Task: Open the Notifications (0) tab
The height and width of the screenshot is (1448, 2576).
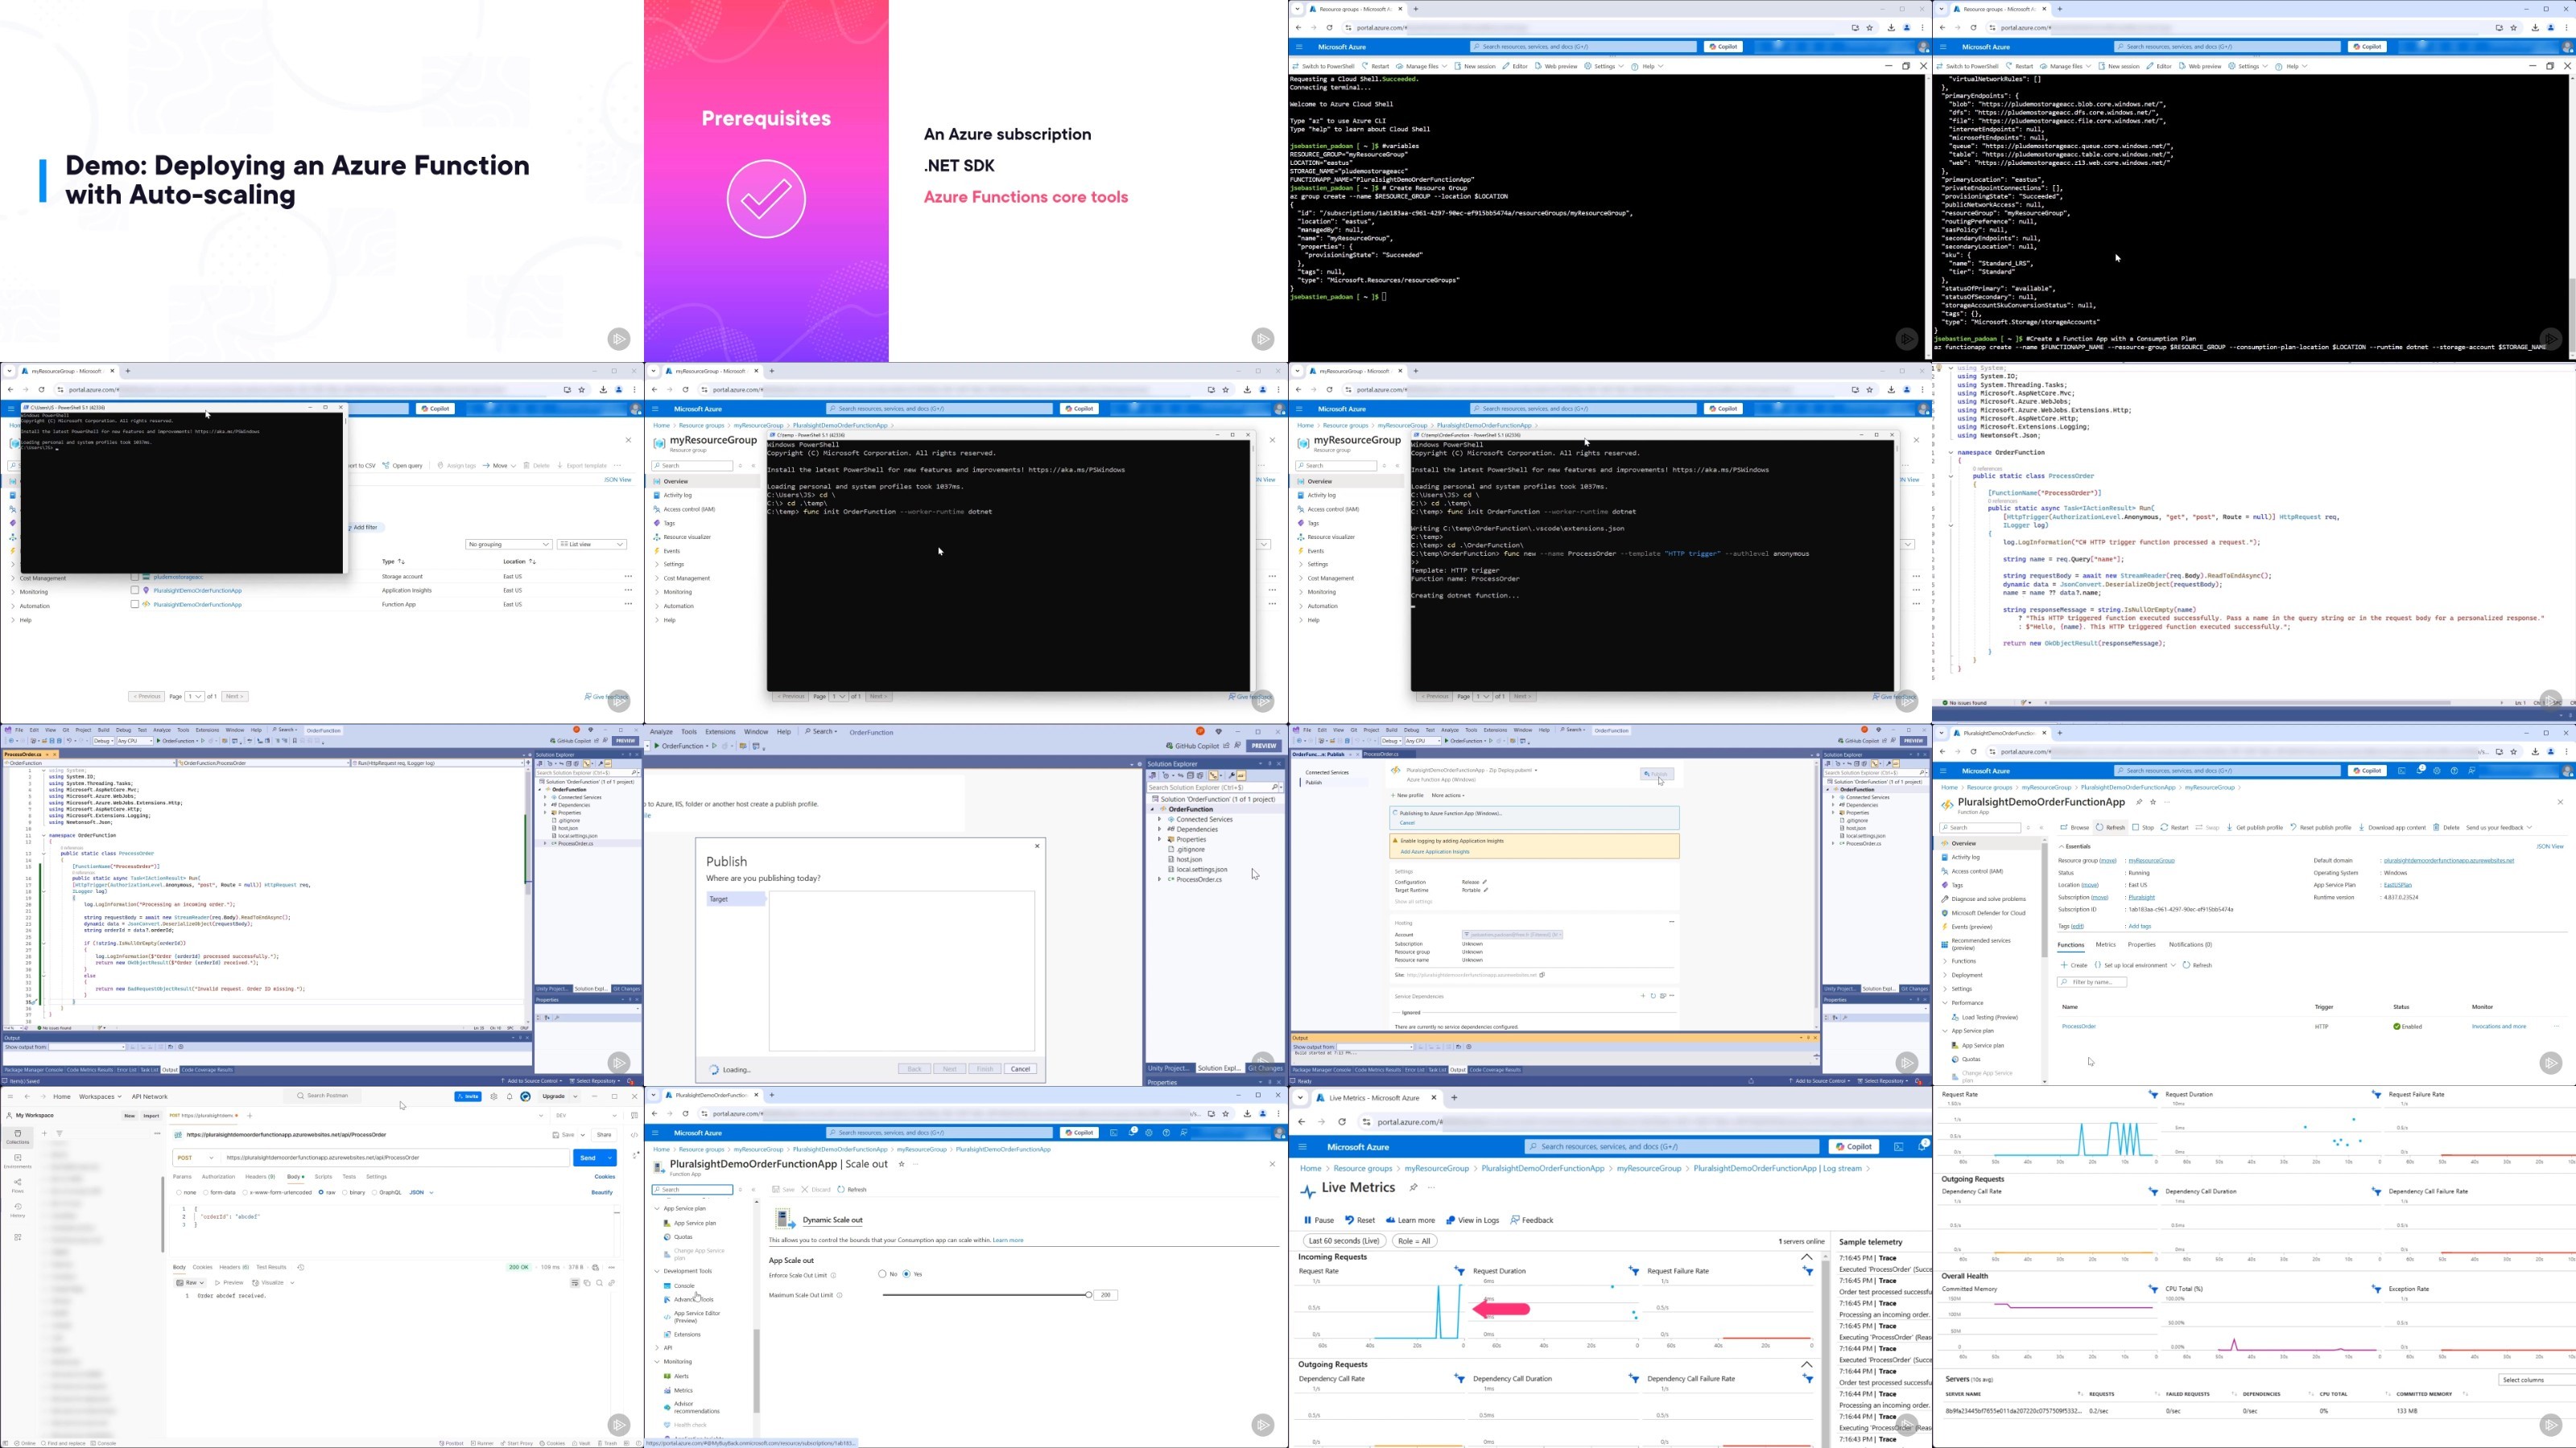Action: pos(2190,944)
